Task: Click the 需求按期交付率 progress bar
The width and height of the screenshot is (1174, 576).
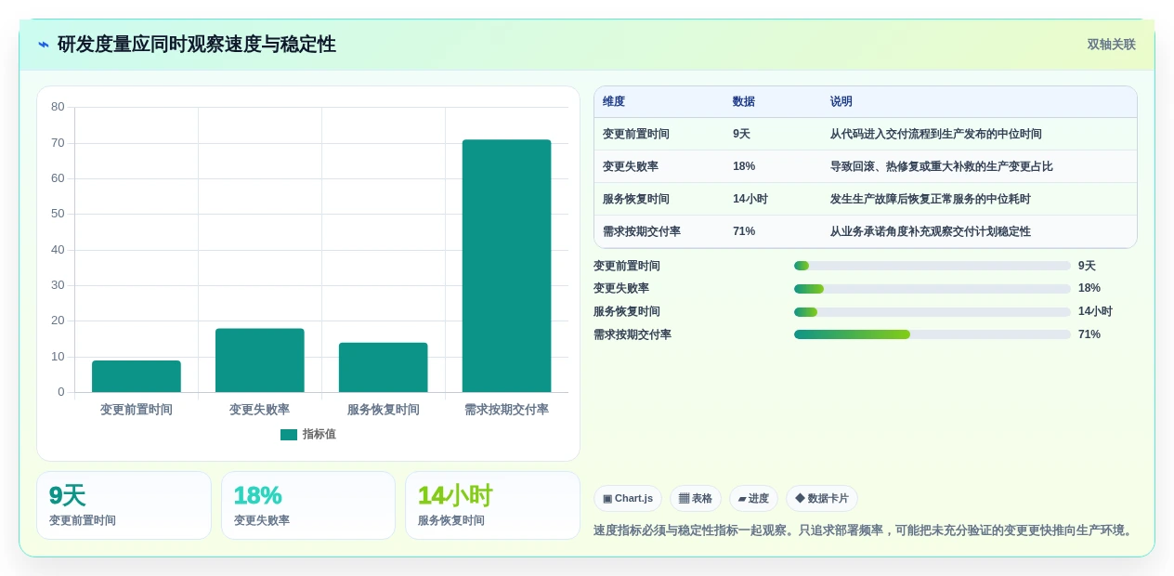Action: click(x=933, y=334)
